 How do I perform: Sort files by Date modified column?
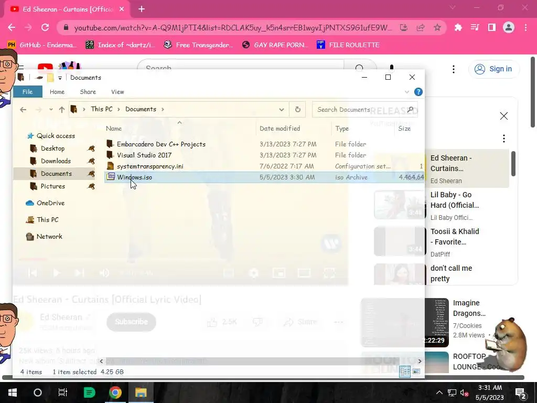pyautogui.click(x=280, y=129)
